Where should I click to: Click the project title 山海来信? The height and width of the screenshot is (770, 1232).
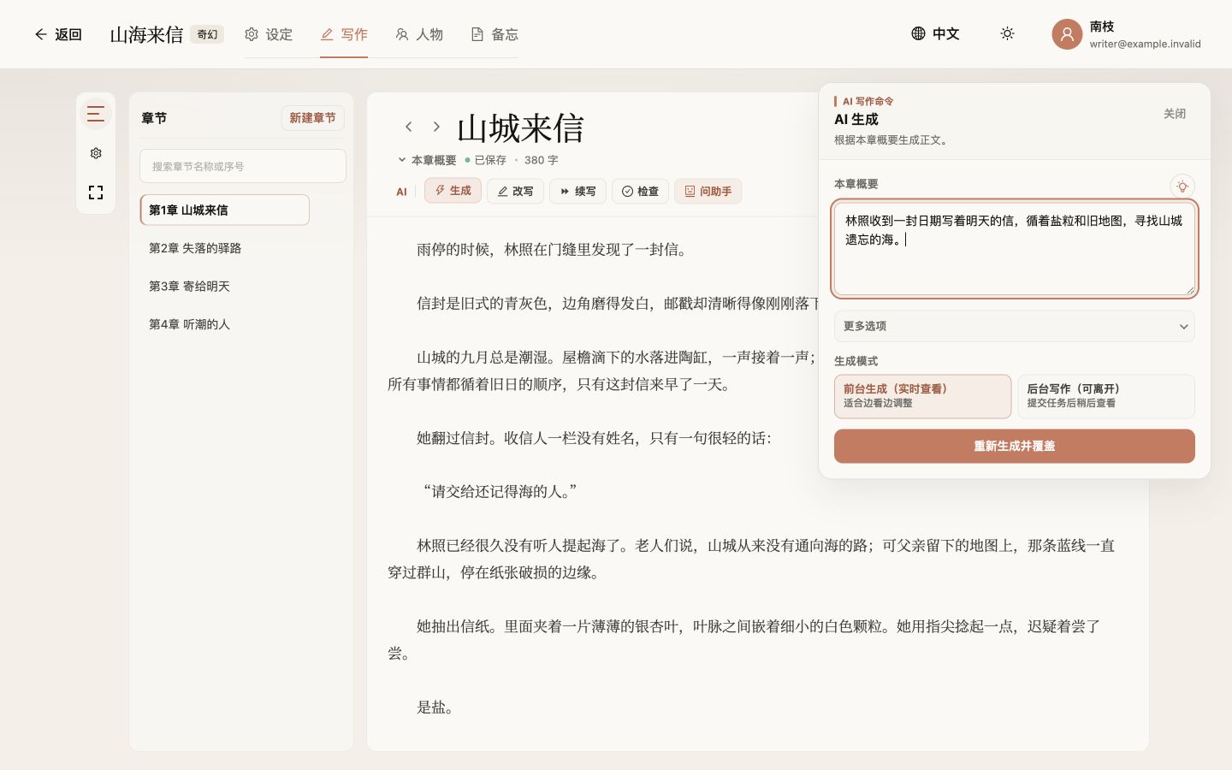(x=146, y=34)
